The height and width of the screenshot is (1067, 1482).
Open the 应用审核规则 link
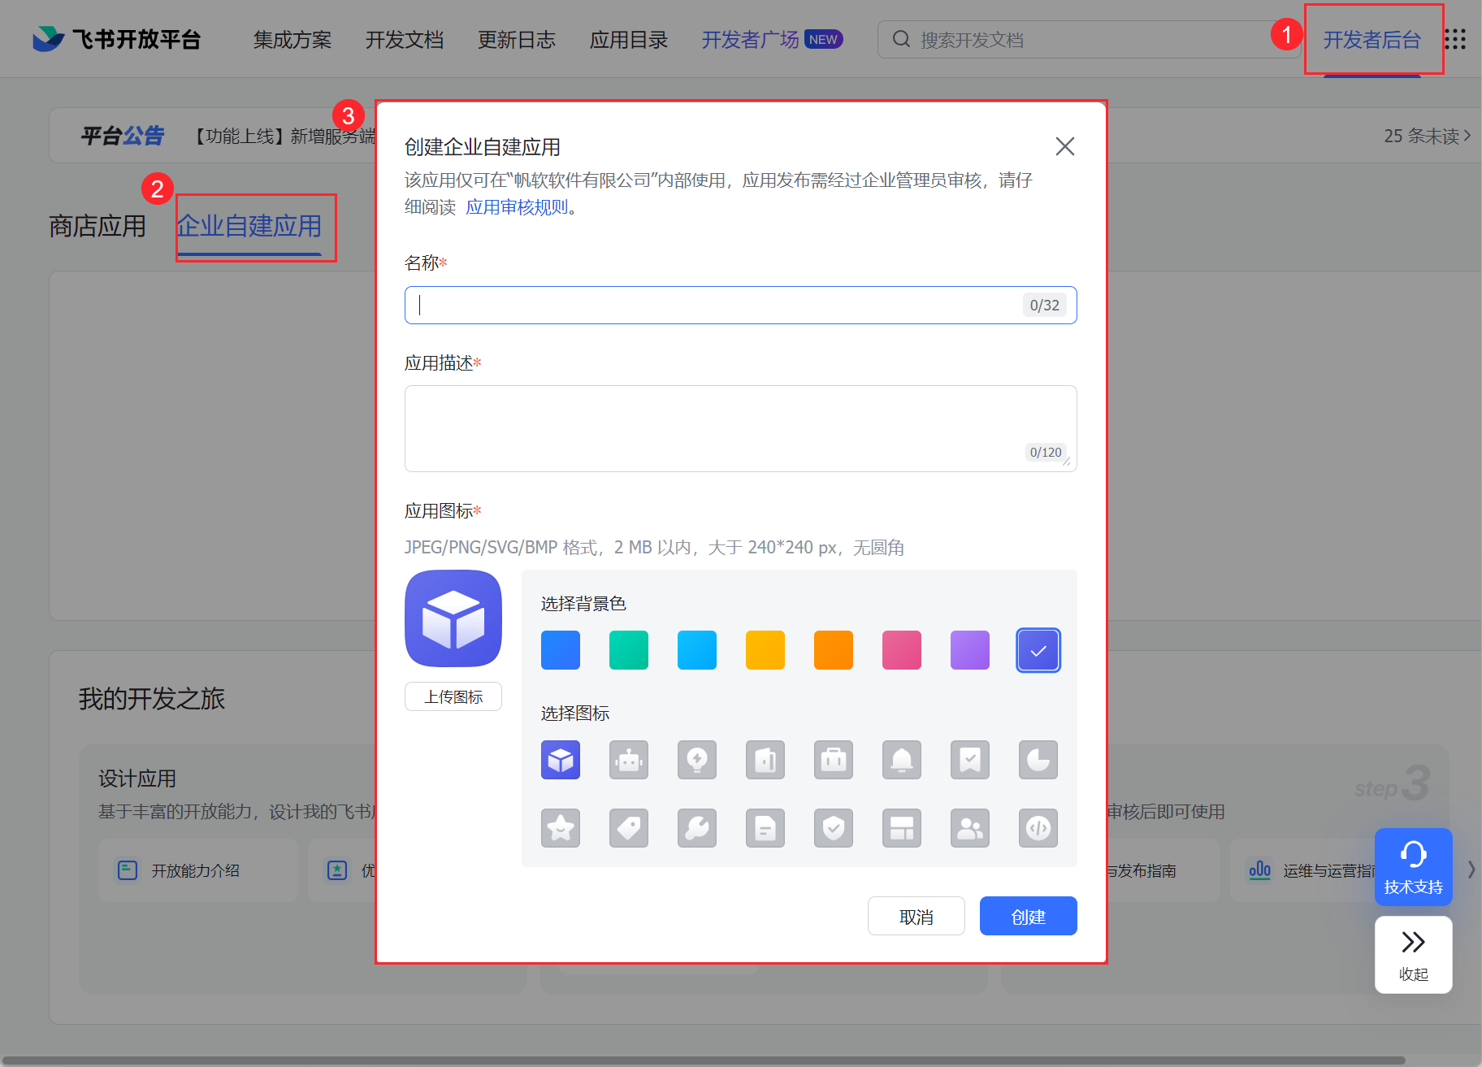click(517, 207)
